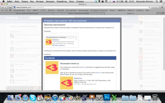This screenshot has height=103, width=165.
Task: Open the Закладки menu
Action: 50,1
